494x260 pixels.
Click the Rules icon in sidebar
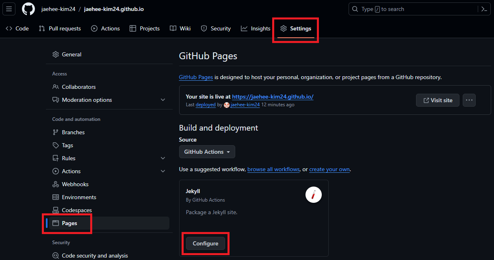click(56, 158)
